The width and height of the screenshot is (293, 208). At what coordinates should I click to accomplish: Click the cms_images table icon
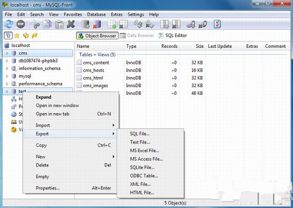tap(79, 85)
